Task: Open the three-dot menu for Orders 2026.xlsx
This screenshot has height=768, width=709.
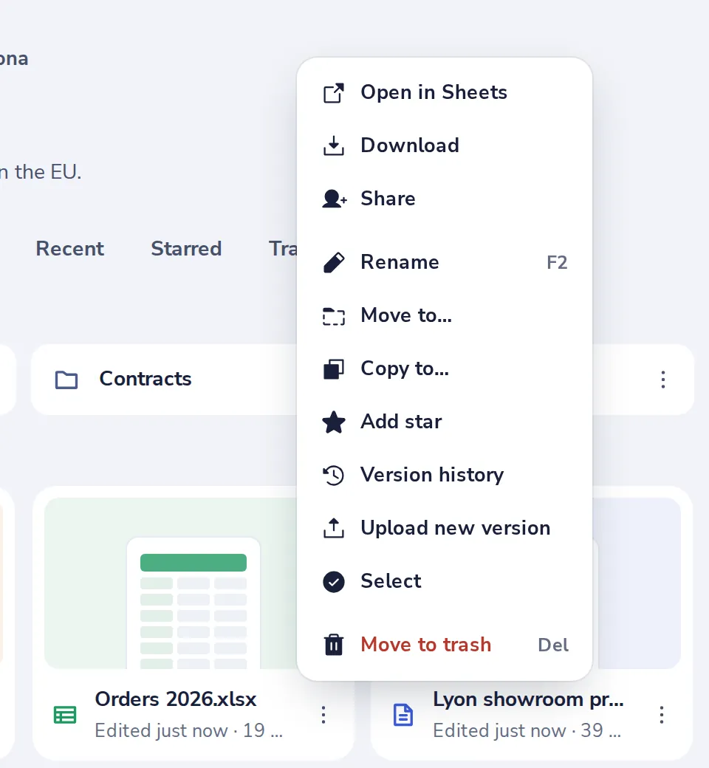Action: click(323, 715)
